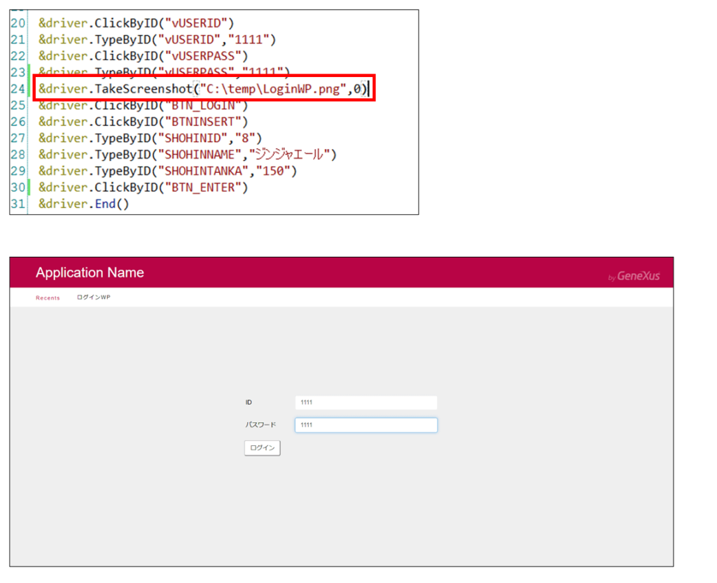Click the GeneXus logo in header
Viewport: 717px width, 583px height.
coord(634,276)
